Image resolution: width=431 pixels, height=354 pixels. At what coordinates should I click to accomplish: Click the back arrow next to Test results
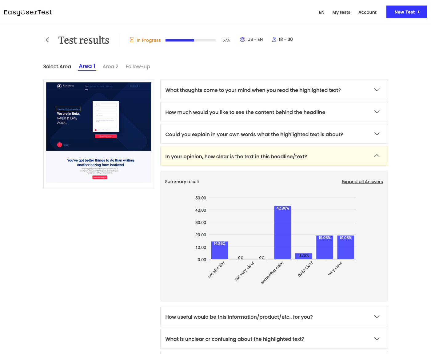47,40
